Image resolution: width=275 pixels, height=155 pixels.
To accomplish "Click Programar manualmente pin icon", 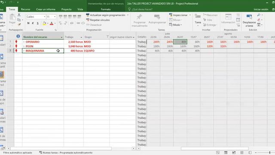I will tap(139, 17).
